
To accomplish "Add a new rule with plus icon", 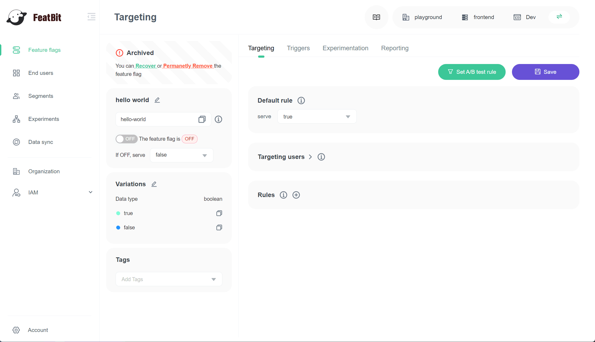I will (x=296, y=195).
